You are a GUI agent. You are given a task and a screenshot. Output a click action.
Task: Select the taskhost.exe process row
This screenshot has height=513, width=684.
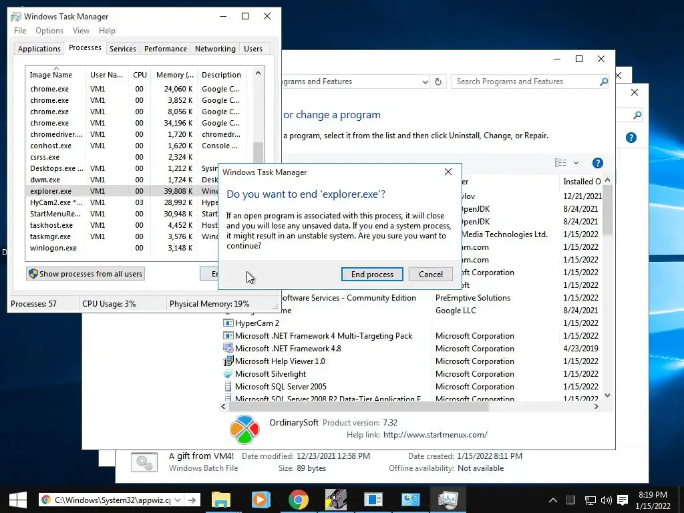(x=122, y=225)
